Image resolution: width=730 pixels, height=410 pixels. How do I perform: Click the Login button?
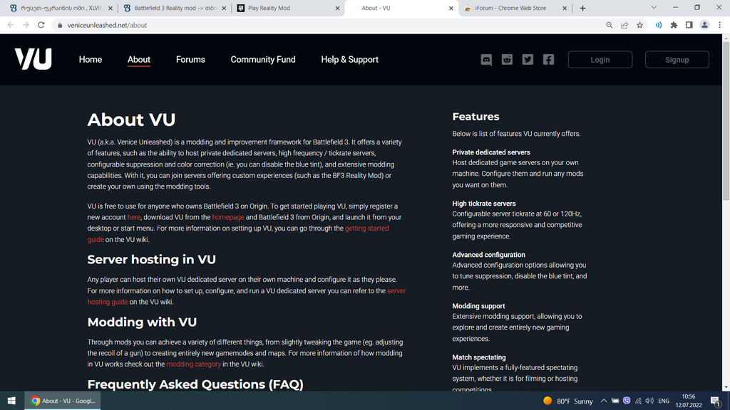[600, 60]
